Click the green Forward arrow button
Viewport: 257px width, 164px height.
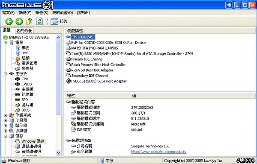click(x=19, y=21)
